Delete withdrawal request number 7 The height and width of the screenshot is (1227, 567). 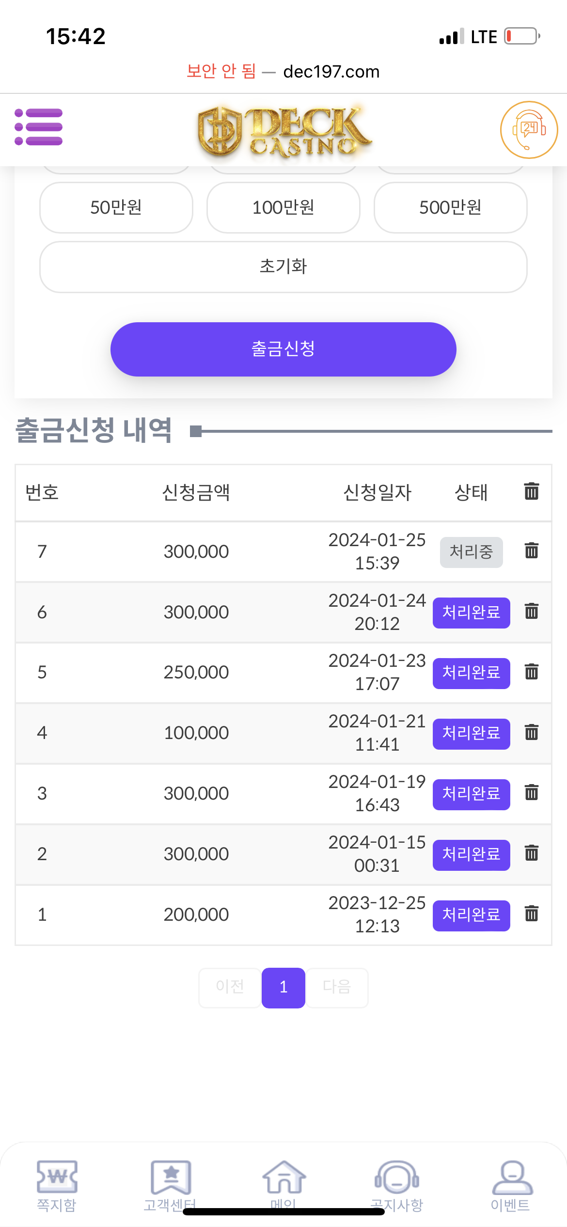point(531,551)
